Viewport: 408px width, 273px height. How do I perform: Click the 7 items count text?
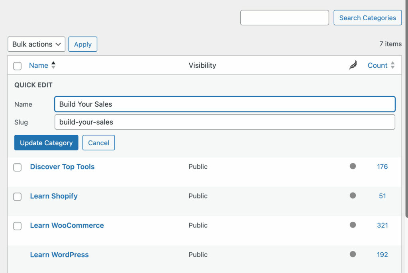coord(390,44)
